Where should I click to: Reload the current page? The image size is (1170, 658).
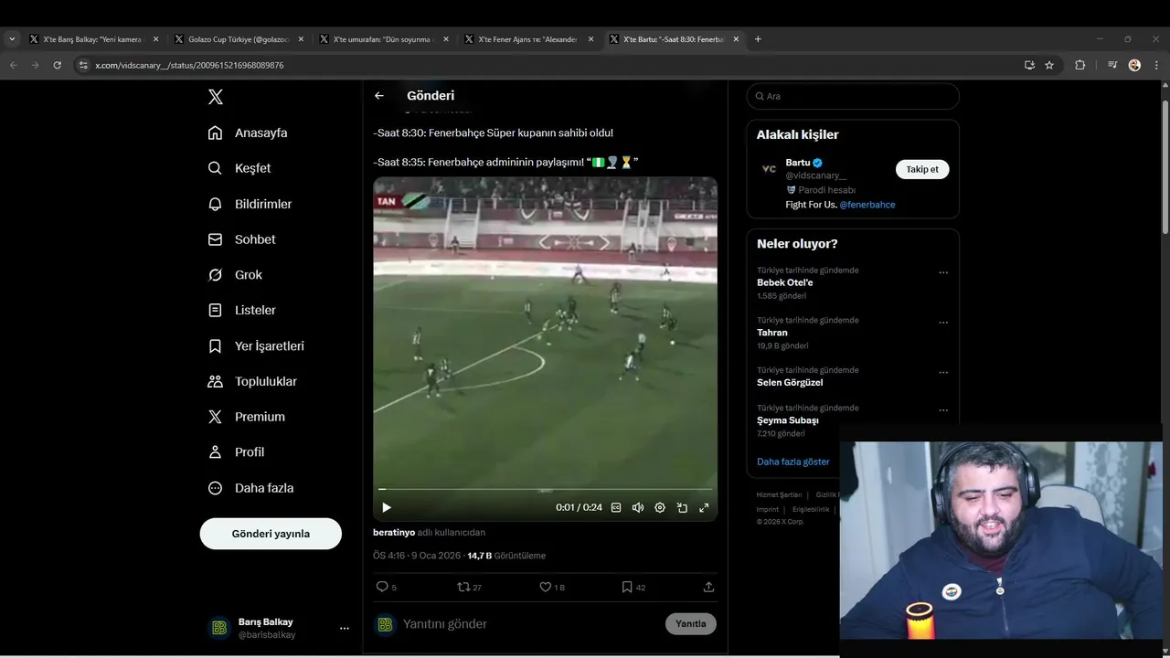57,65
